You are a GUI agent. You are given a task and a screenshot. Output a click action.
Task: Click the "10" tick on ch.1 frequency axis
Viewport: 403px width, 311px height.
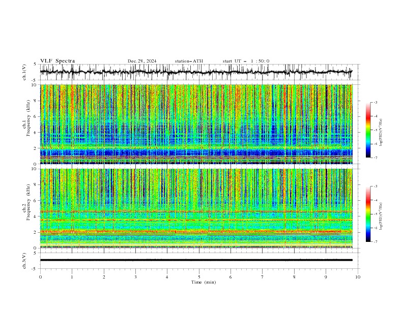[x=34, y=85]
